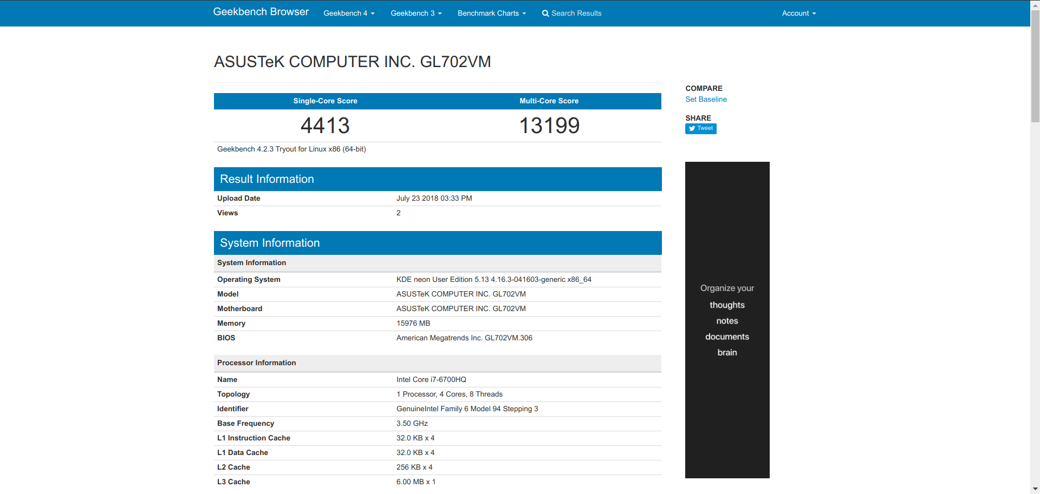Screen dimensions: 1040x494
Task: Click the scrollbar up arrow
Action: pos(1035,4)
